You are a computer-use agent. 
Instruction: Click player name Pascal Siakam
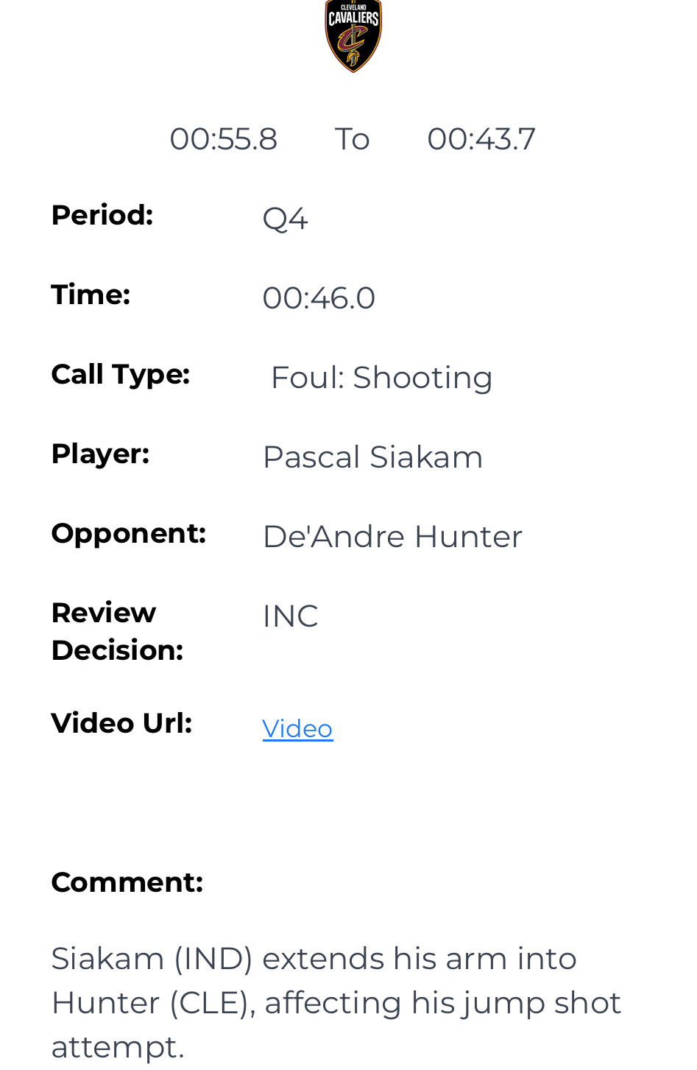point(372,457)
